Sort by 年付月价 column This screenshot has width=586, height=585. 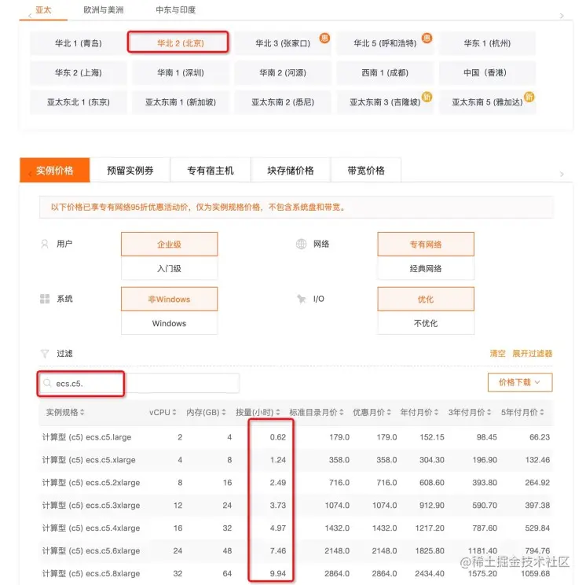coord(419,412)
